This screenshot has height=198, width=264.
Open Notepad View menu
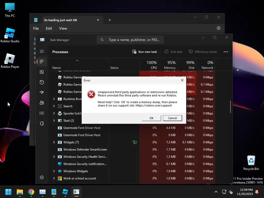click(x=63, y=28)
